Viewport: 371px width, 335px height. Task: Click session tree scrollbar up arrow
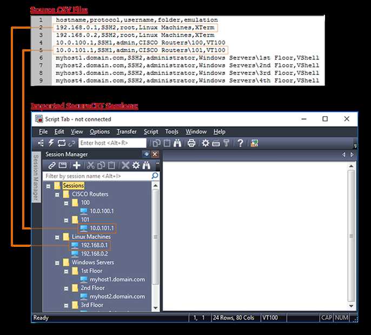coord(155,186)
